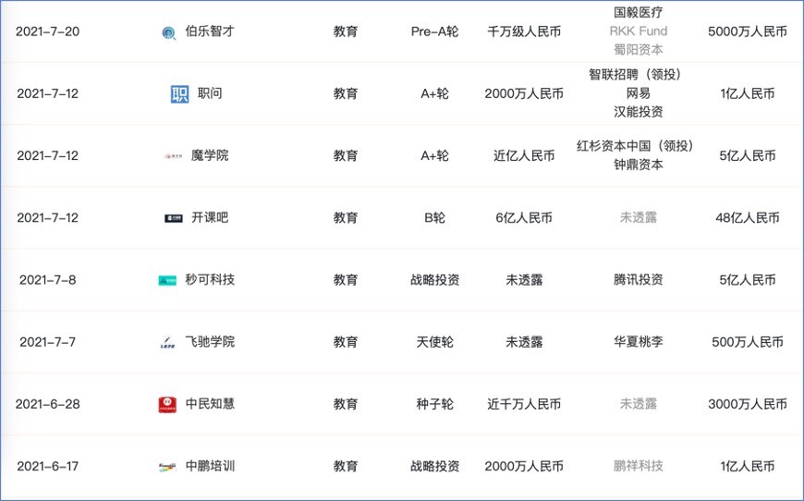Image resolution: width=804 pixels, height=501 pixels.
Task: Click valuation 3000万人民币
Action: pos(748,404)
